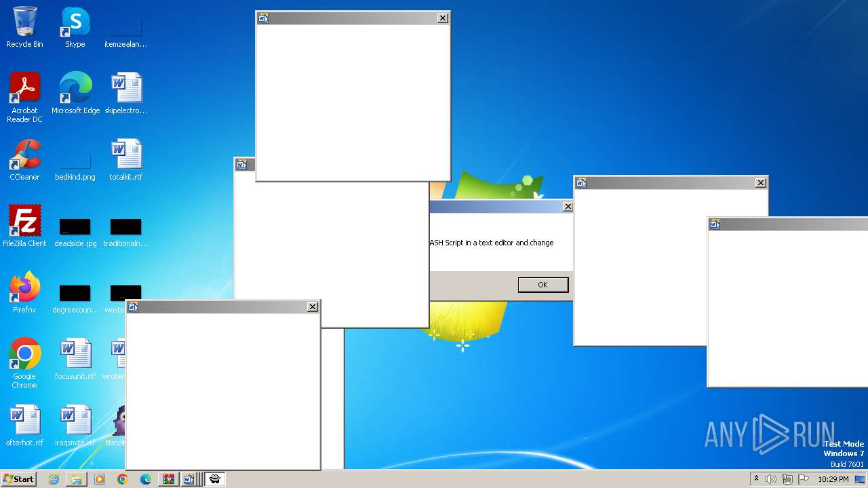Open the 10:29 PM clock

click(x=833, y=479)
